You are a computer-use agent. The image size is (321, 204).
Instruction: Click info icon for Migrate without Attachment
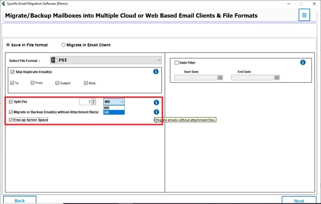pos(156,112)
